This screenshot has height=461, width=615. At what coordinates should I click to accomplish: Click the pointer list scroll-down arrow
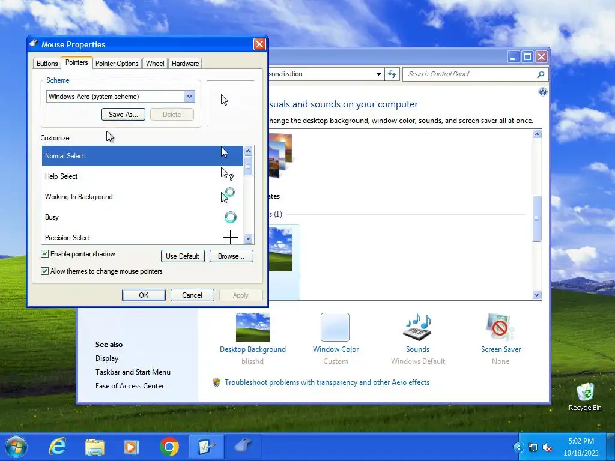[x=248, y=238]
